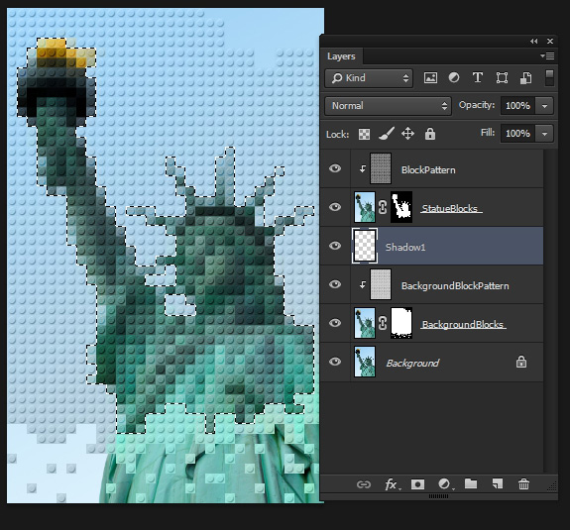Image resolution: width=570 pixels, height=530 pixels.
Task: Select BlockPattern layer thumbnail
Action: click(381, 168)
